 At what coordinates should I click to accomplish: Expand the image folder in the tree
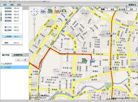pos(2,67)
